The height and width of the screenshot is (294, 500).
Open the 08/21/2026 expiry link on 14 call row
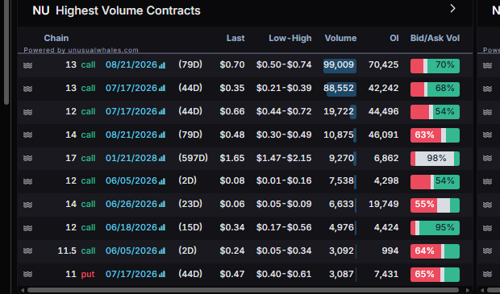tap(131, 135)
